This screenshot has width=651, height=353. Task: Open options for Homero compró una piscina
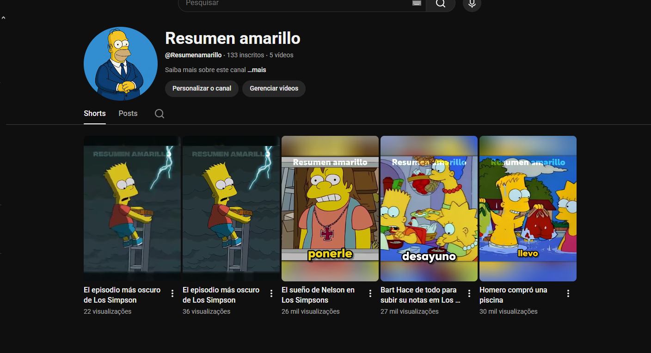[568, 293]
